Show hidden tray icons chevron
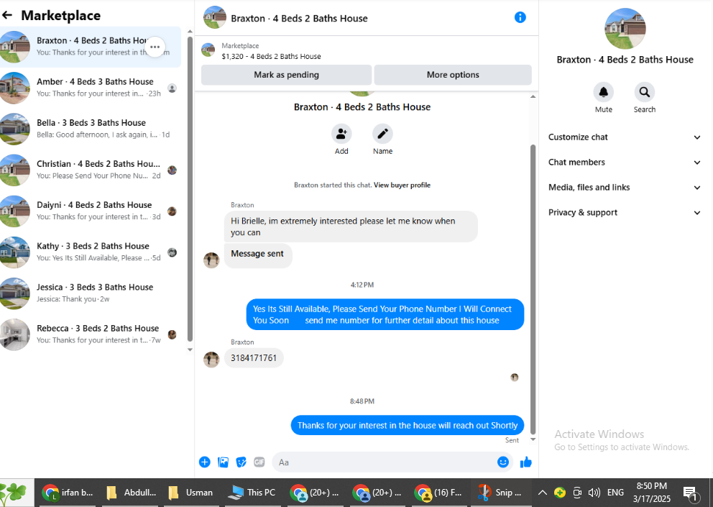The height and width of the screenshot is (507, 713). pyautogui.click(x=543, y=493)
